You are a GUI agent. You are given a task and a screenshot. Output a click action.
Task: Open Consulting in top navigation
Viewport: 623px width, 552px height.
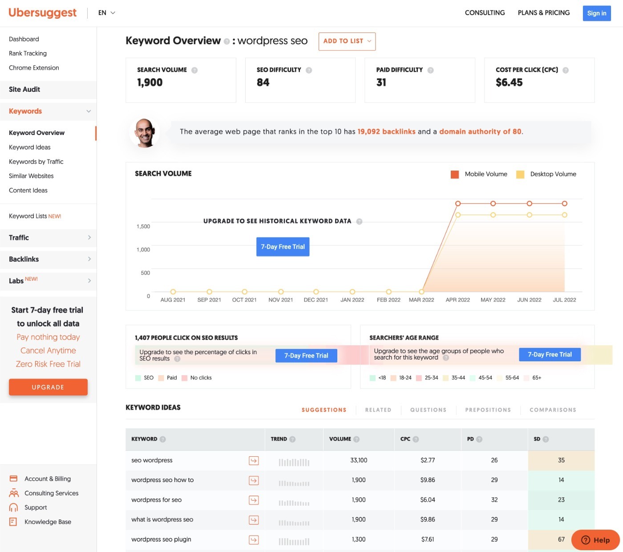click(485, 13)
